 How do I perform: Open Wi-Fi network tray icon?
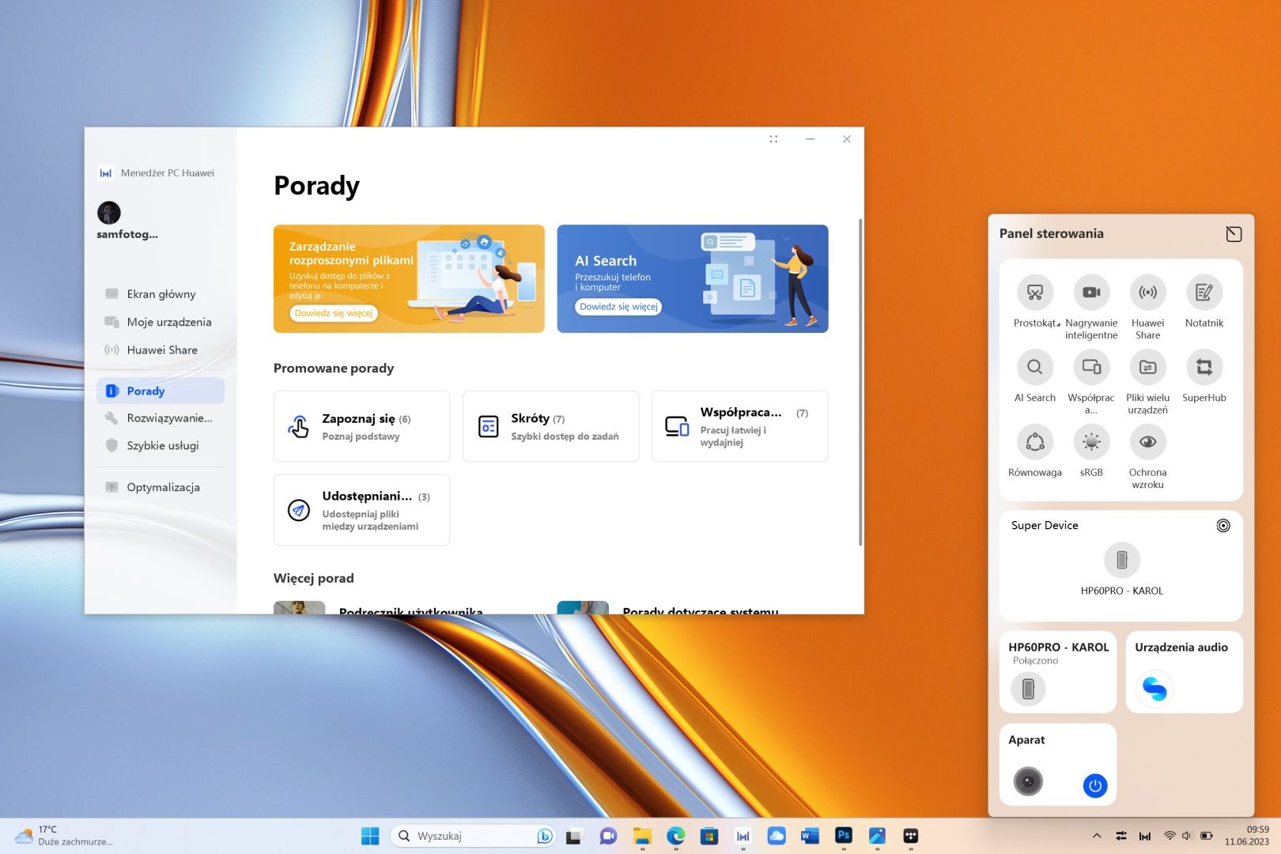tap(1170, 836)
